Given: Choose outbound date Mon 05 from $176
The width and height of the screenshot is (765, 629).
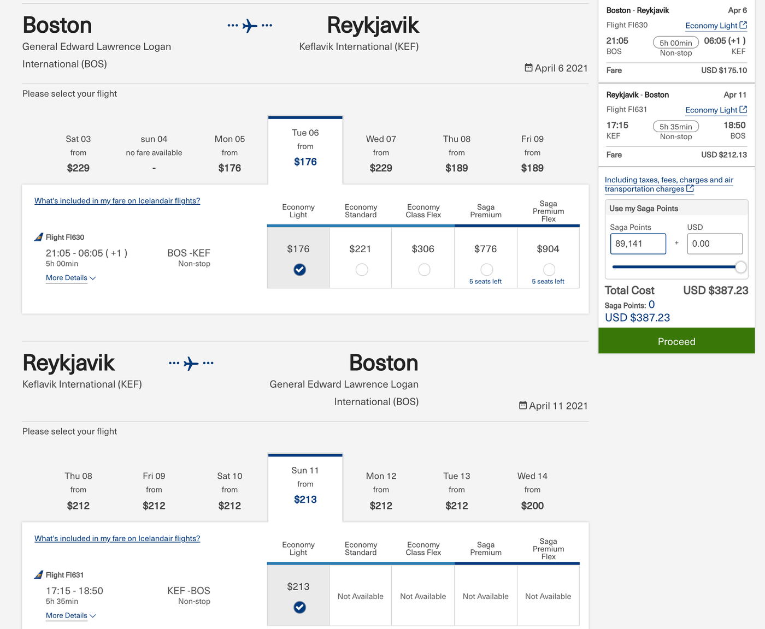Looking at the screenshot, I should [x=229, y=153].
